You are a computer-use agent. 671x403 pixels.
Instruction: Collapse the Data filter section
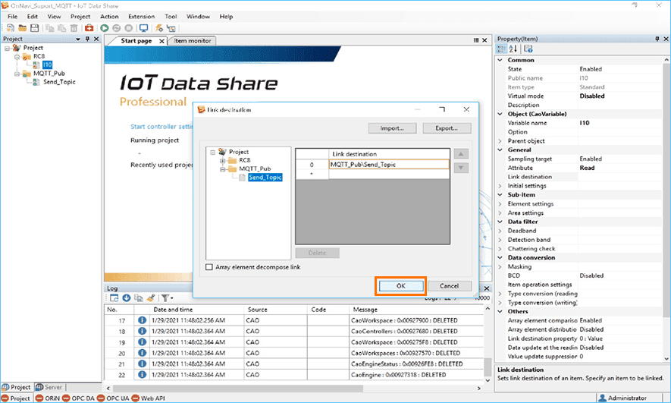pyautogui.click(x=500, y=222)
